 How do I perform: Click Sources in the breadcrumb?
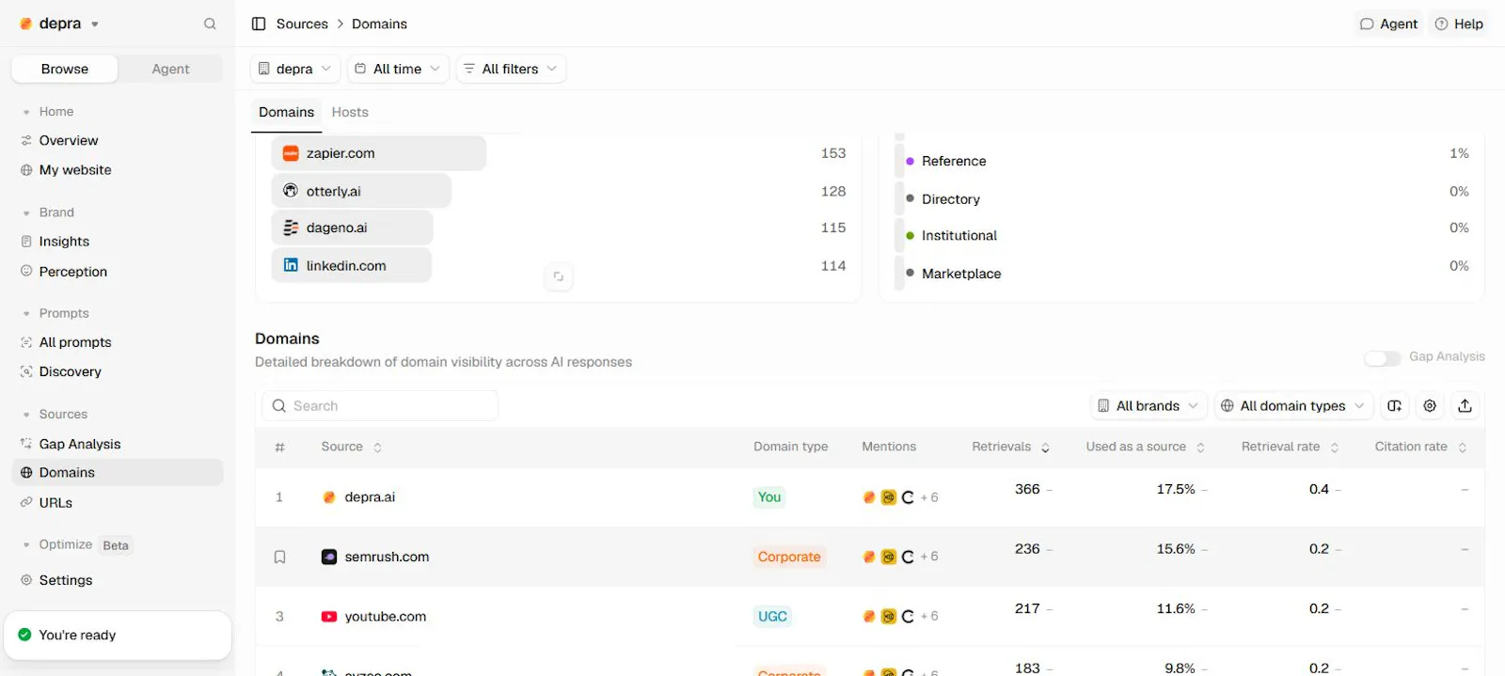tap(302, 24)
